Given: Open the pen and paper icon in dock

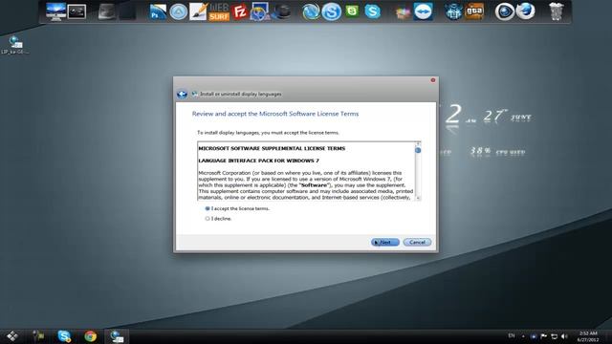Looking at the screenshot, I should 198,11.
